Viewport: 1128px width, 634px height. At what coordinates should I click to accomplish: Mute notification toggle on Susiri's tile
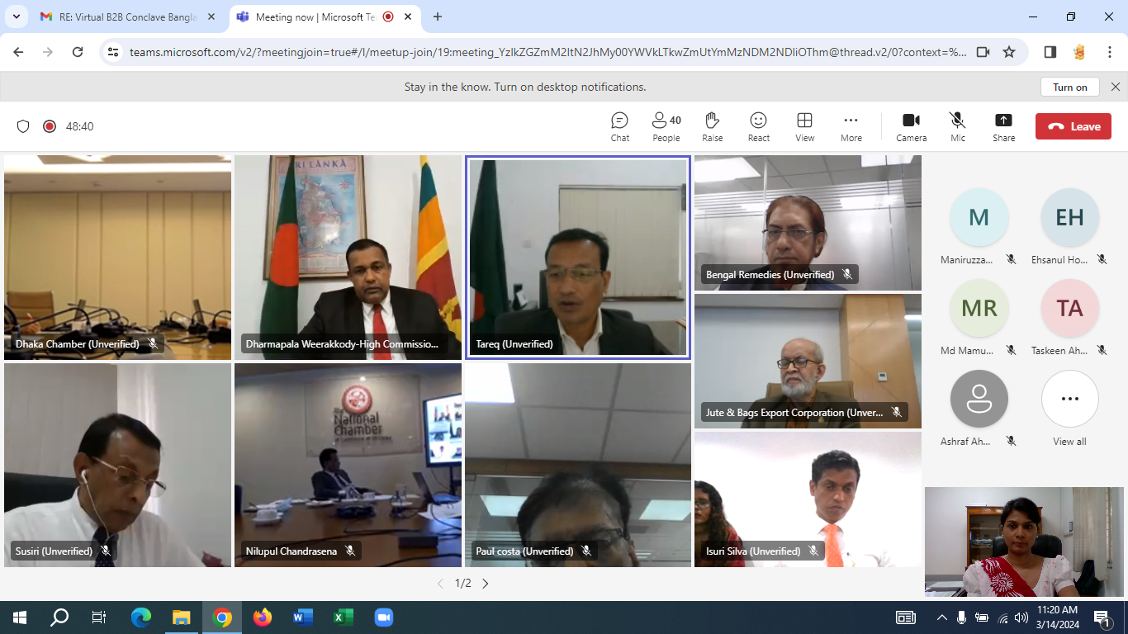coord(107,551)
